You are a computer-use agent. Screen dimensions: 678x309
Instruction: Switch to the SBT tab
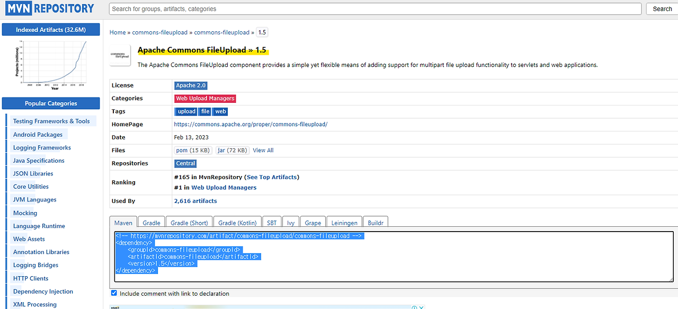pos(272,223)
